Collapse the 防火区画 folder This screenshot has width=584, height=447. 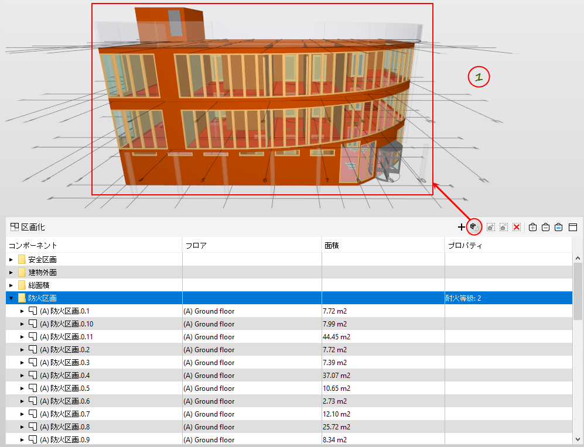point(11,298)
